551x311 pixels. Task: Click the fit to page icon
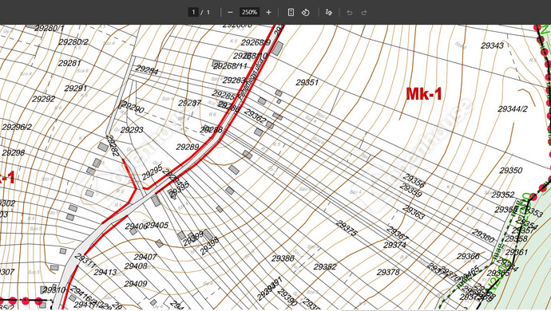tap(291, 12)
